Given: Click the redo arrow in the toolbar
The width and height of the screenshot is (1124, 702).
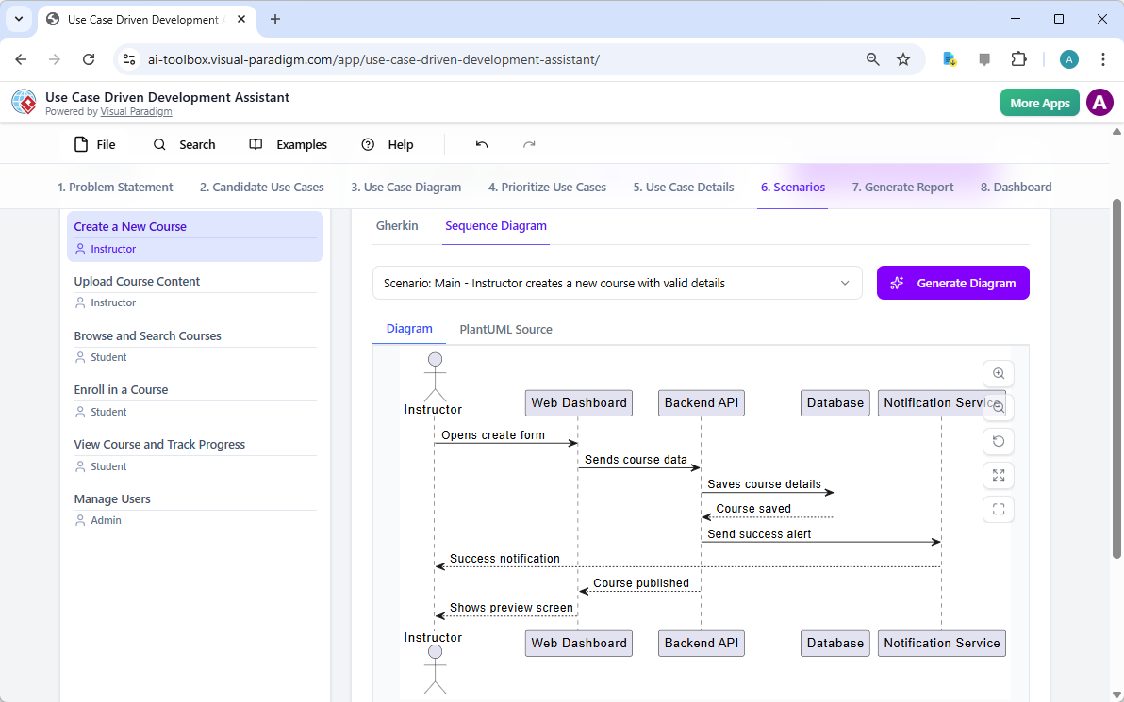Looking at the screenshot, I should tap(529, 144).
